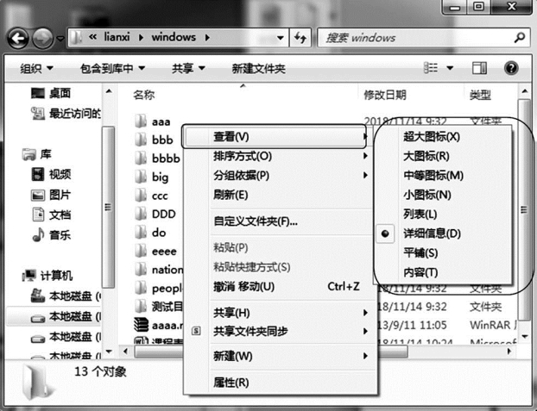
Task: Select 列表(L) view option
Action: (444, 214)
